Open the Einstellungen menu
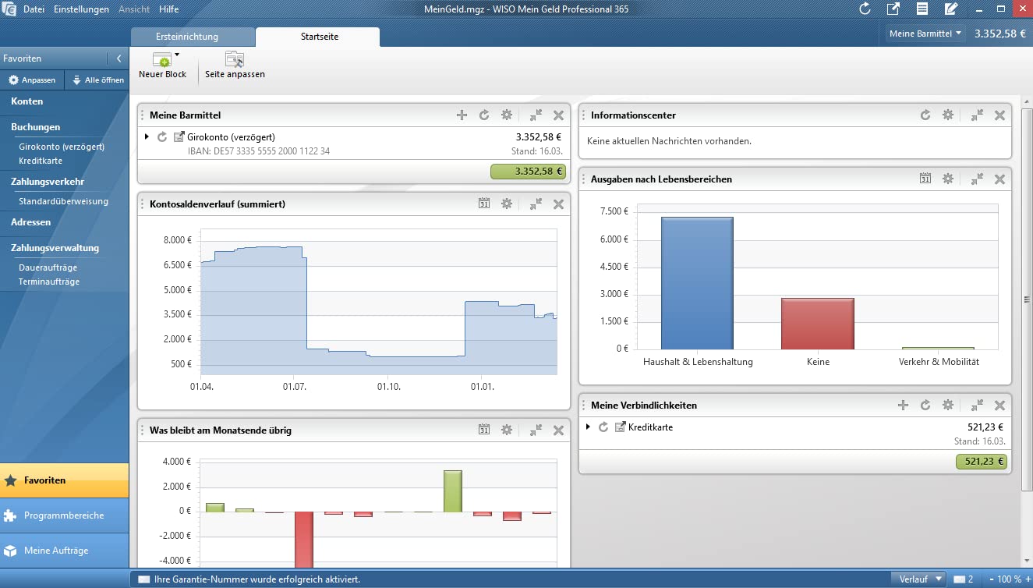 pyautogui.click(x=81, y=9)
